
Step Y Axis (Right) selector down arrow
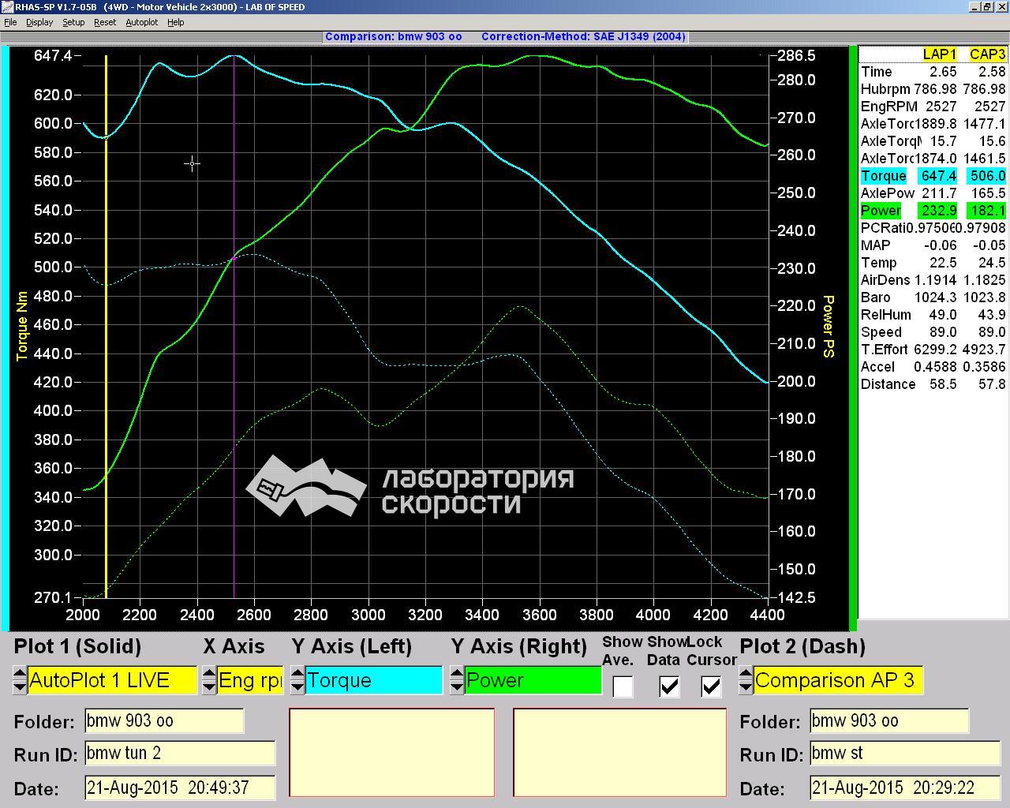pyautogui.click(x=457, y=687)
